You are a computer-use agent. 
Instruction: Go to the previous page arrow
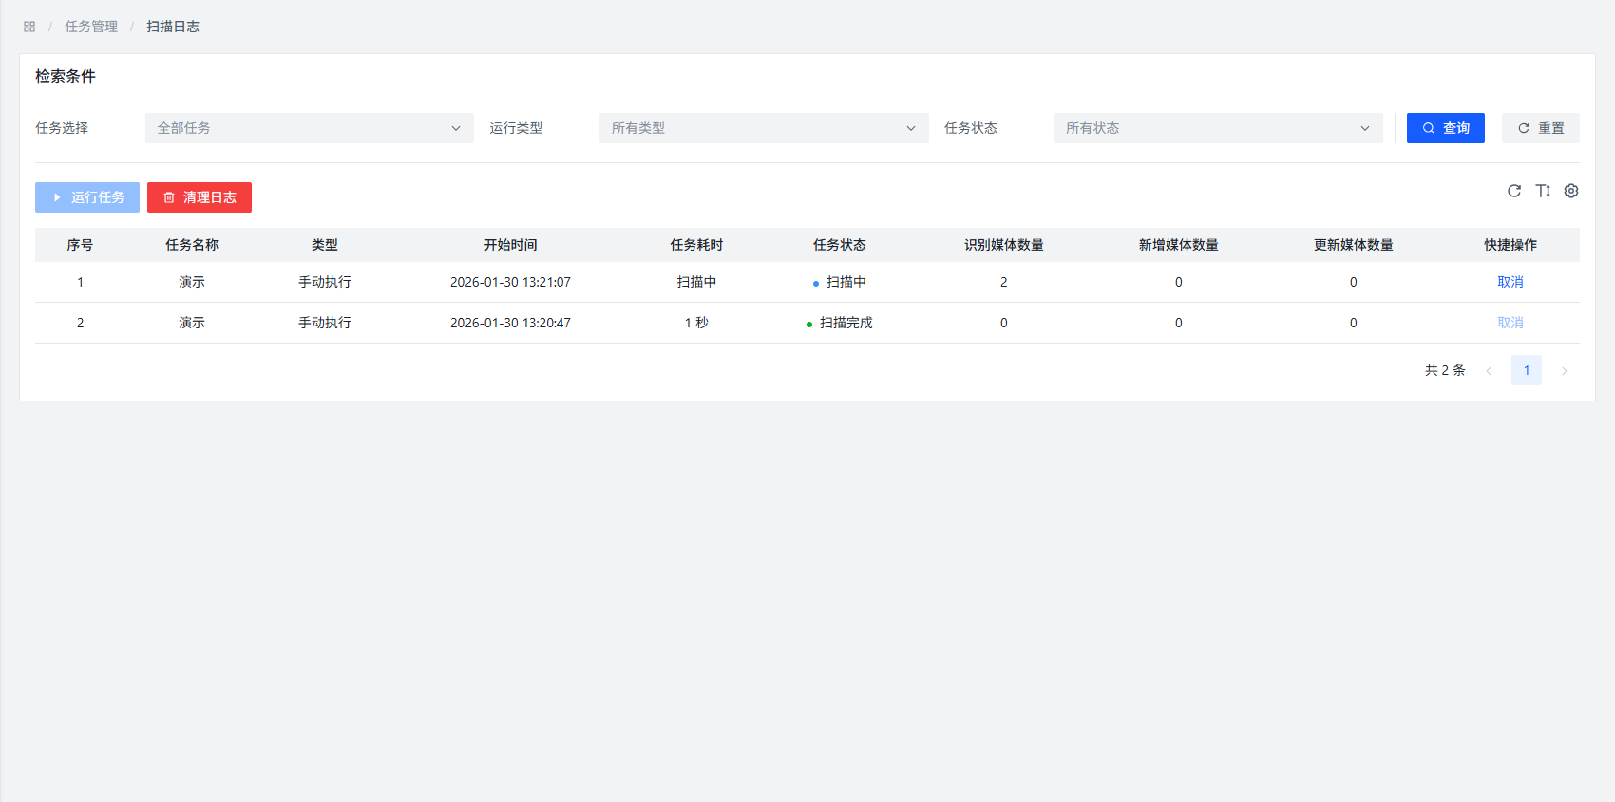(1489, 371)
